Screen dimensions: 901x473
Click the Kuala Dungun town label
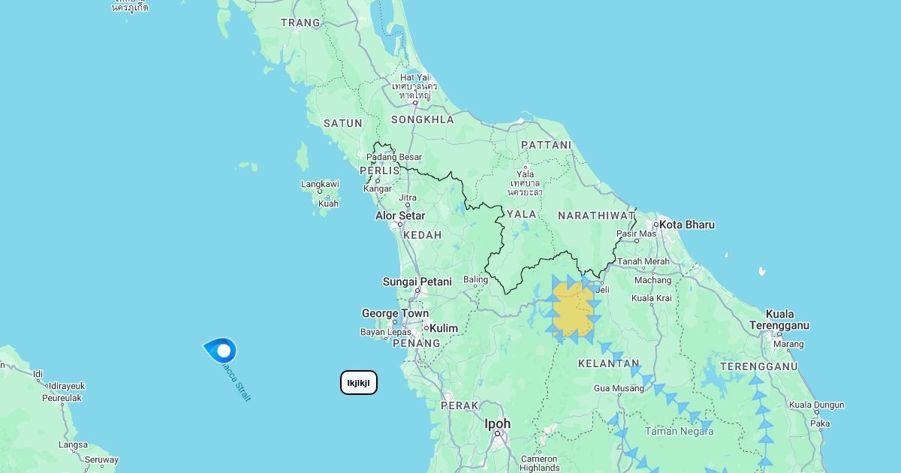(817, 405)
